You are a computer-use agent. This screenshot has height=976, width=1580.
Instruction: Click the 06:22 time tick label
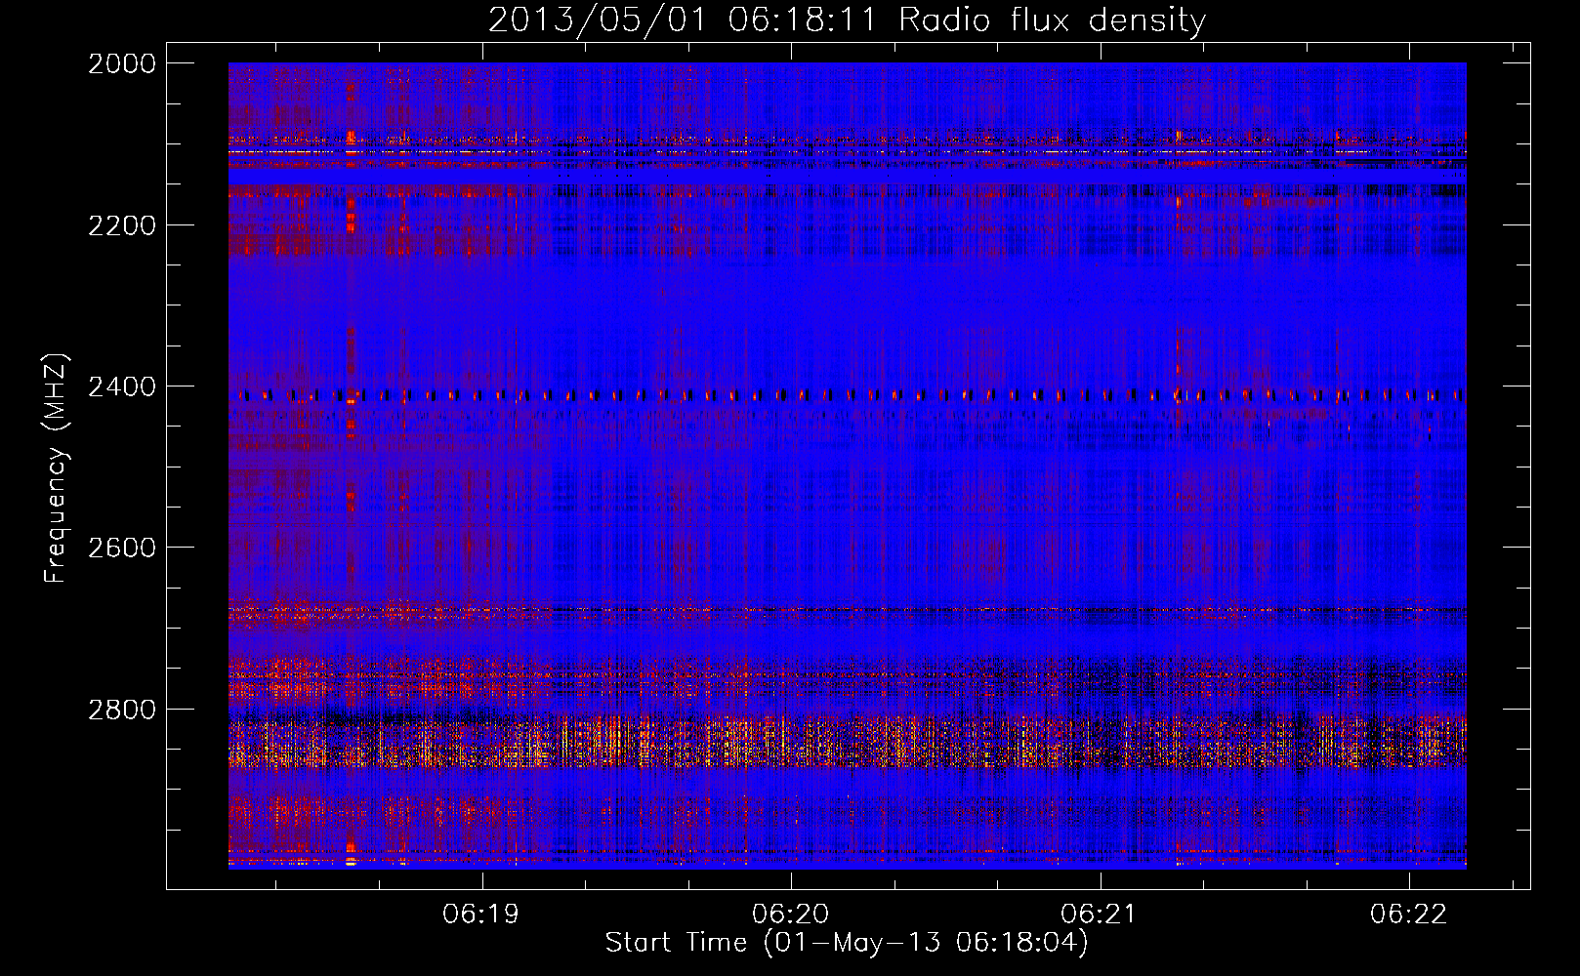click(1408, 914)
